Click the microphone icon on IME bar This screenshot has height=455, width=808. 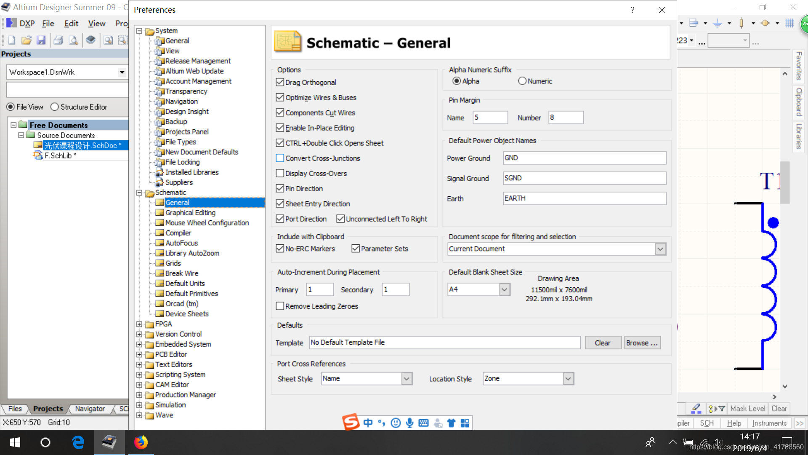409,423
